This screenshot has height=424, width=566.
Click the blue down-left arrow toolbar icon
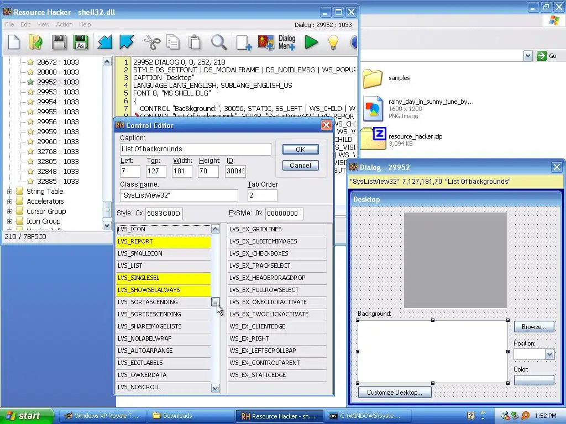click(x=104, y=42)
